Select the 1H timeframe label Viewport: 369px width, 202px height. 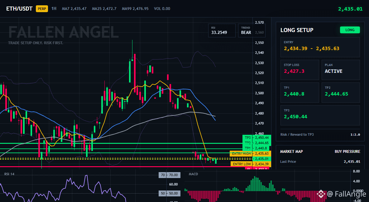pyautogui.click(x=54, y=8)
